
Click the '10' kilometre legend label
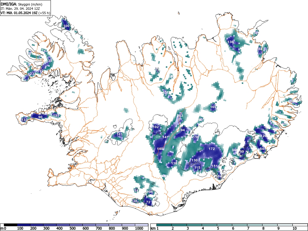294,228
